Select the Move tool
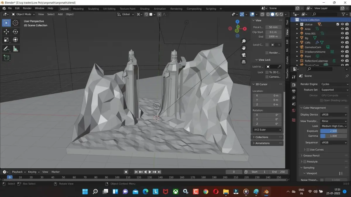Screen dimensions: 351x197 (6, 32)
